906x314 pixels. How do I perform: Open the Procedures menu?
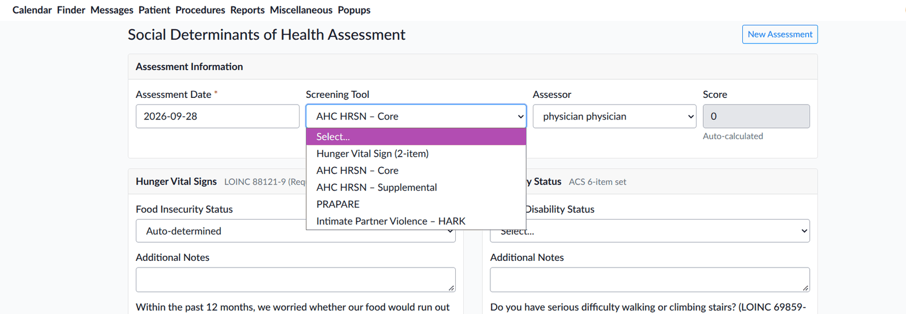click(x=200, y=10)
